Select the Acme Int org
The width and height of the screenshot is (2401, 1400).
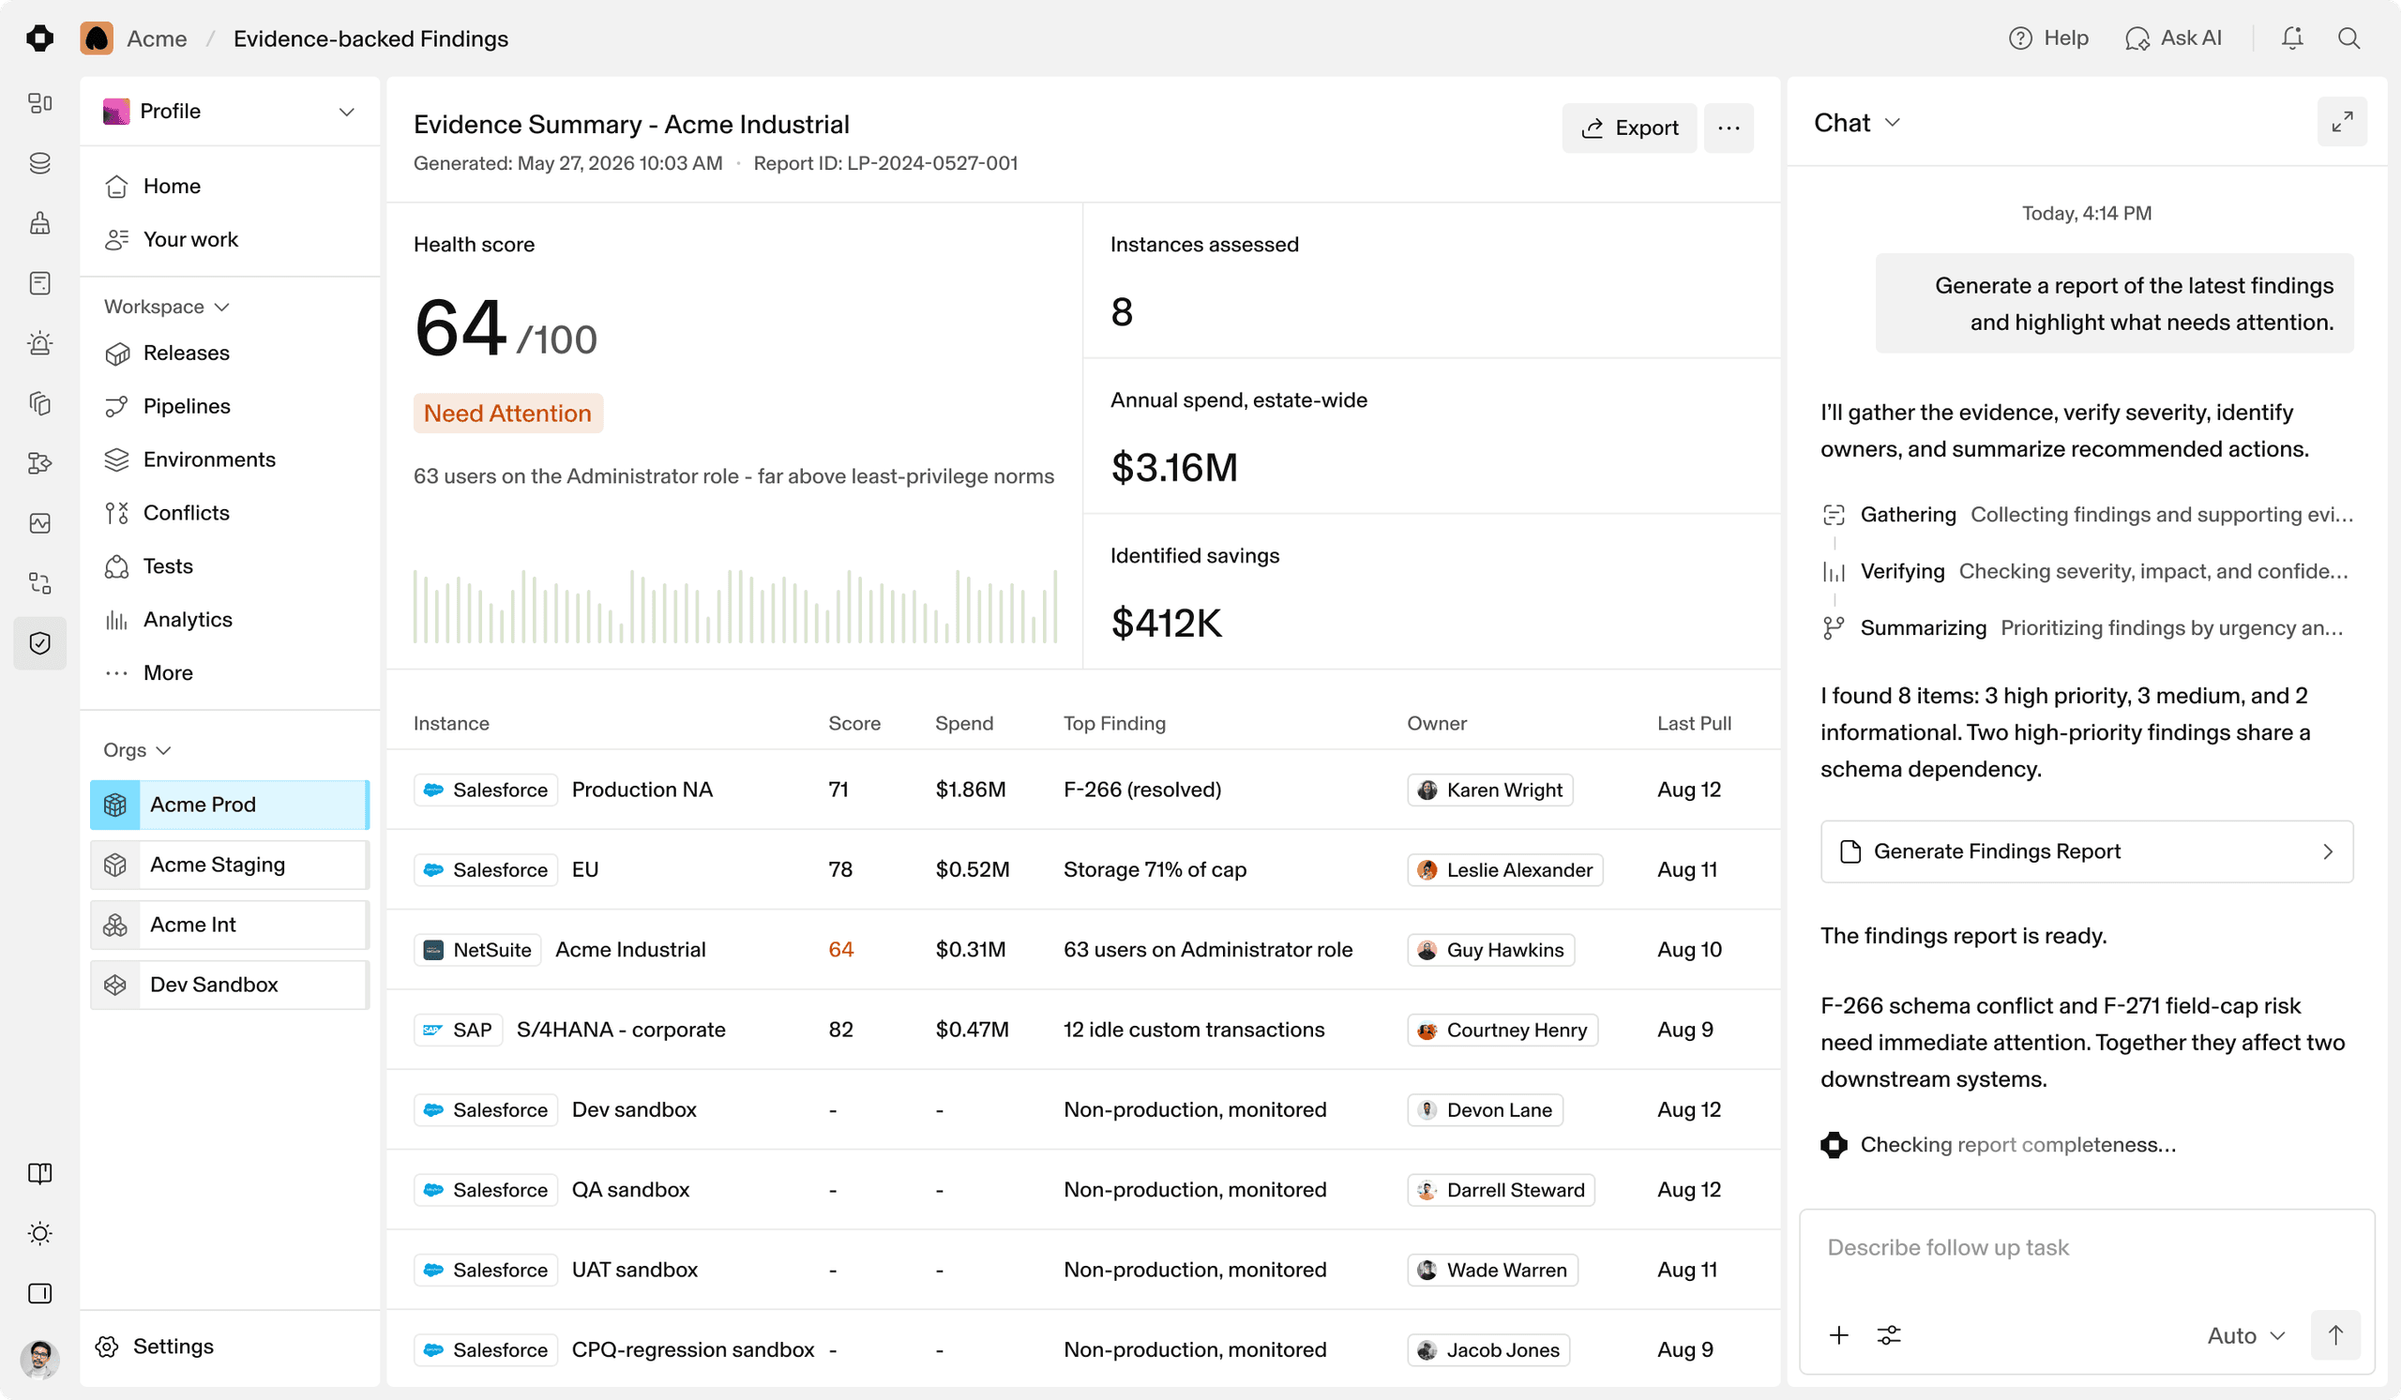point(230,925)
